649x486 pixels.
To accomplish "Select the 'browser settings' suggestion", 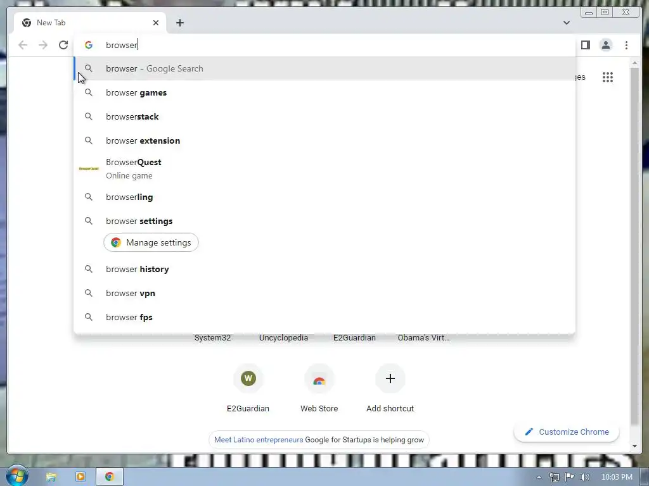I will click(x=324, y=221).
